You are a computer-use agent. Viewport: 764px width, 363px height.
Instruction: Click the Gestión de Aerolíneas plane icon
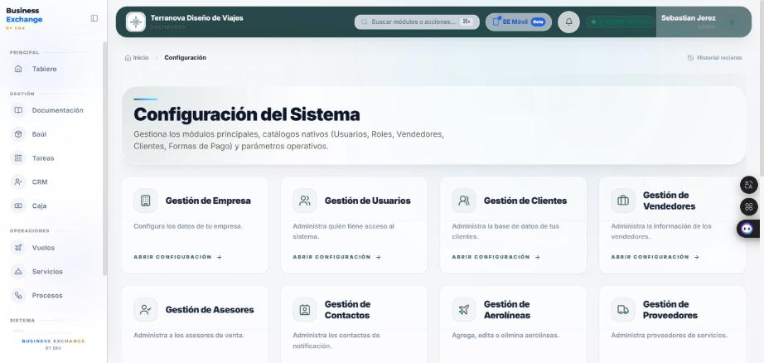coord(464,310)
